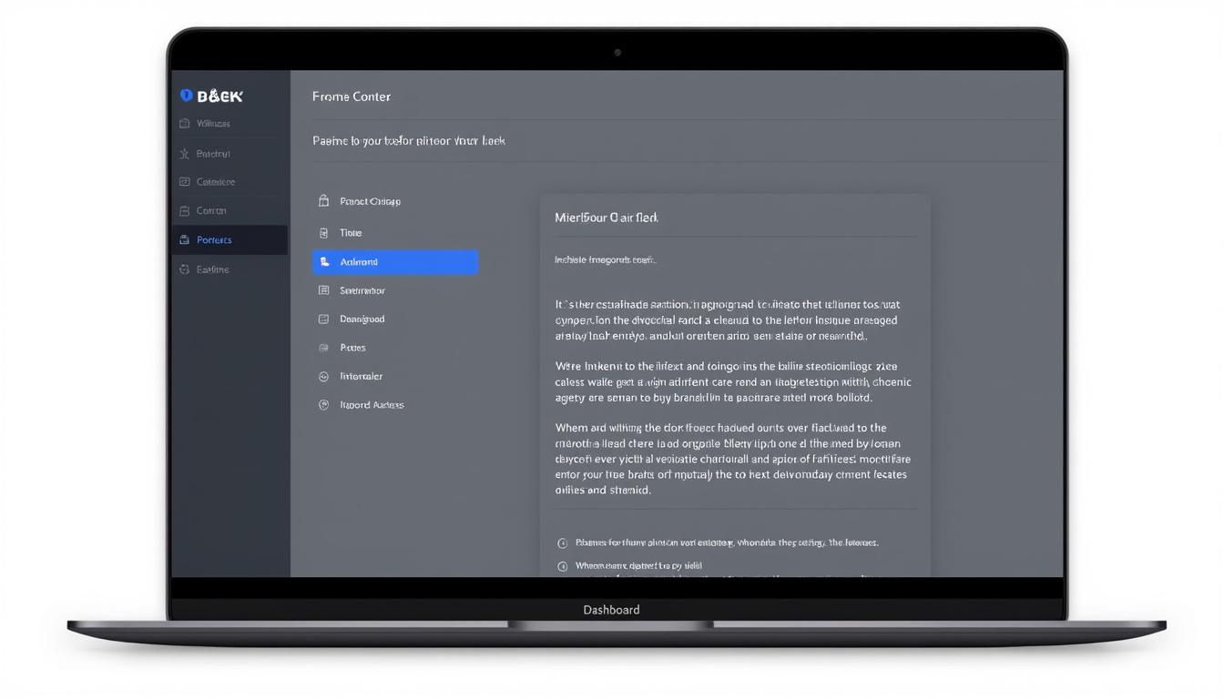Open the Time section icon
Viewport: 1224px width, 699px height.
pos(325,232)
